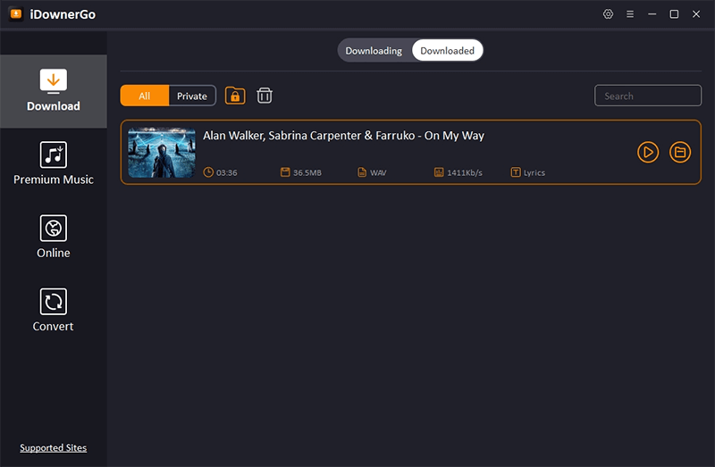715x467 pixels.
Task: Click the Search input field
Action: click(x=648, y=96)
